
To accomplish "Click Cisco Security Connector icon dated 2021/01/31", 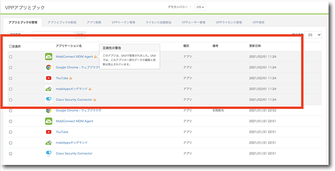I will (49, 154).
